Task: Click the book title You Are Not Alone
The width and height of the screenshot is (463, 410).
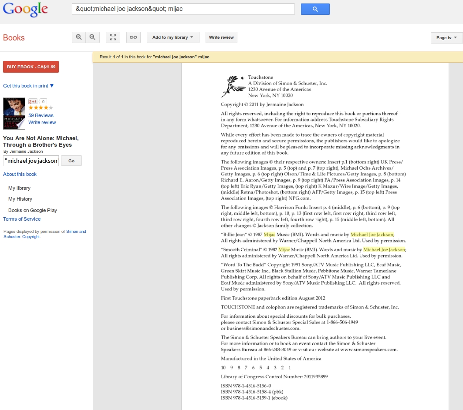Action: click(41, 141)
